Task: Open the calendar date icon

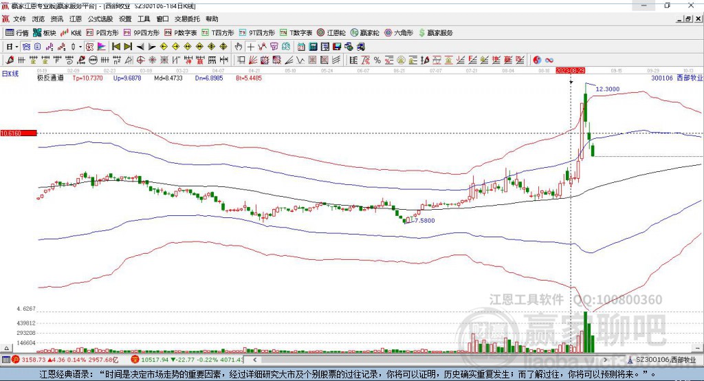Action: click(x=301, y=47)
